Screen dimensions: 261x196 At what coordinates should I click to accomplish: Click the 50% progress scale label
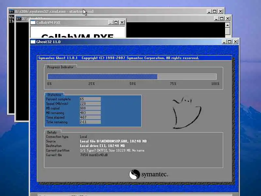point(133,84)
